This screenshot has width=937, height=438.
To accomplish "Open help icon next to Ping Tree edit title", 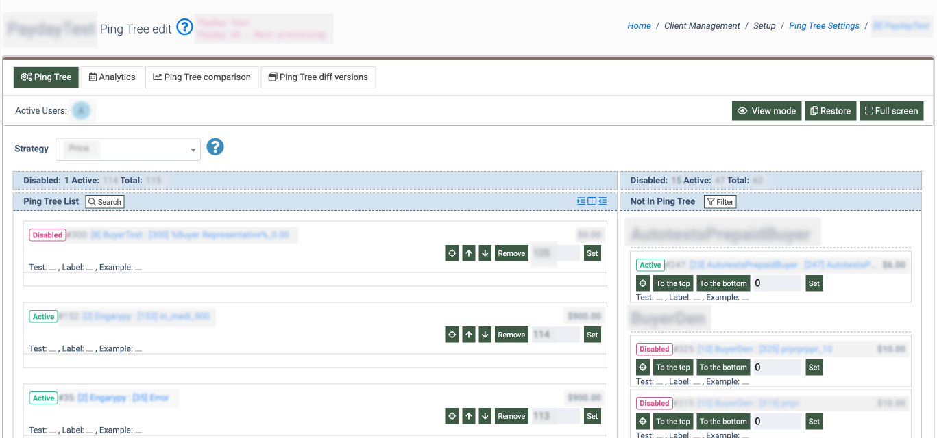I will (184, 27).
